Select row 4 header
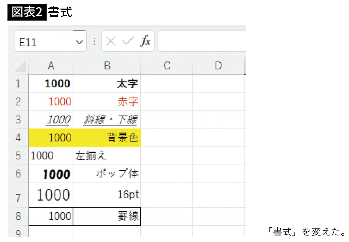This screenshot has height=242, width=349. pyautogui.click(x=18, y=137)
